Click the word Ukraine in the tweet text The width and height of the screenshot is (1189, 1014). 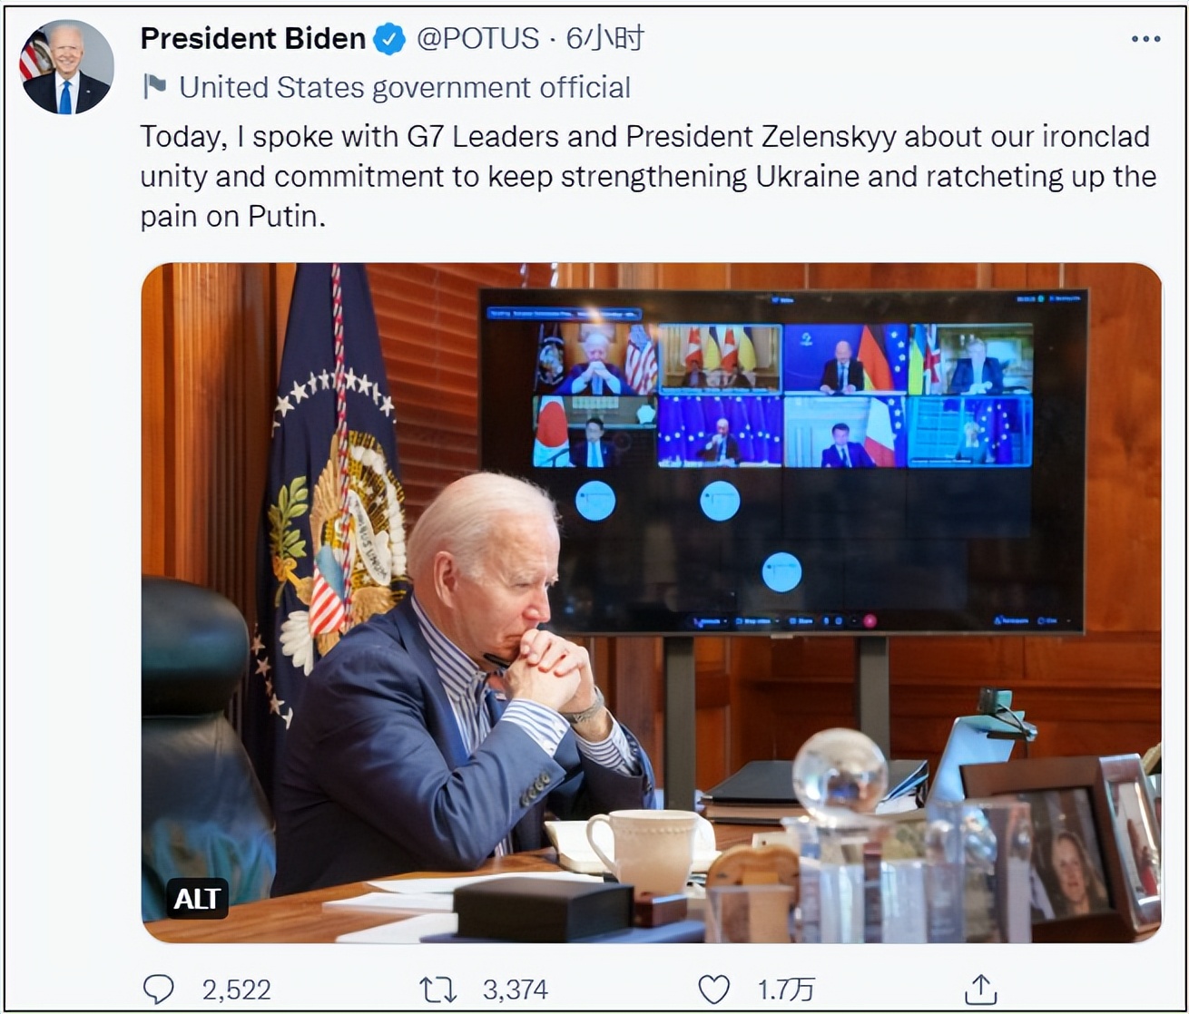(x=808, y=177)
